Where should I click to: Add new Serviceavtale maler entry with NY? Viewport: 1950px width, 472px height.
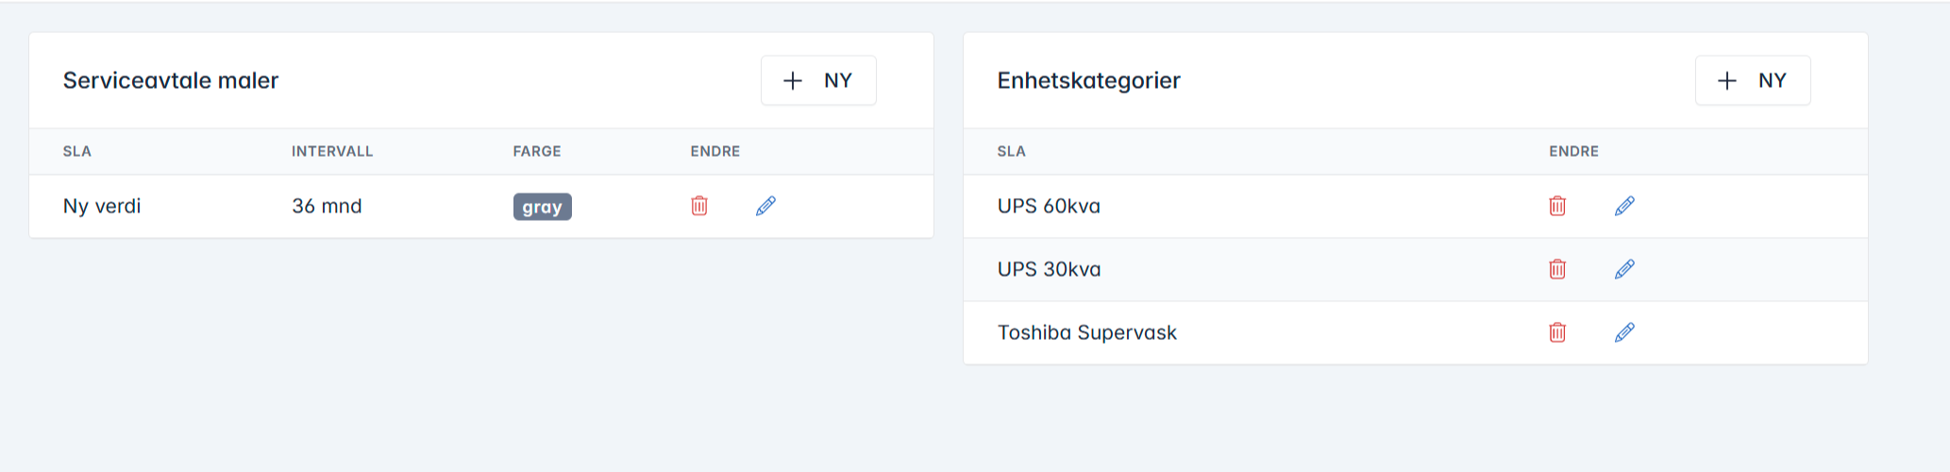click(x=818, y=80)
